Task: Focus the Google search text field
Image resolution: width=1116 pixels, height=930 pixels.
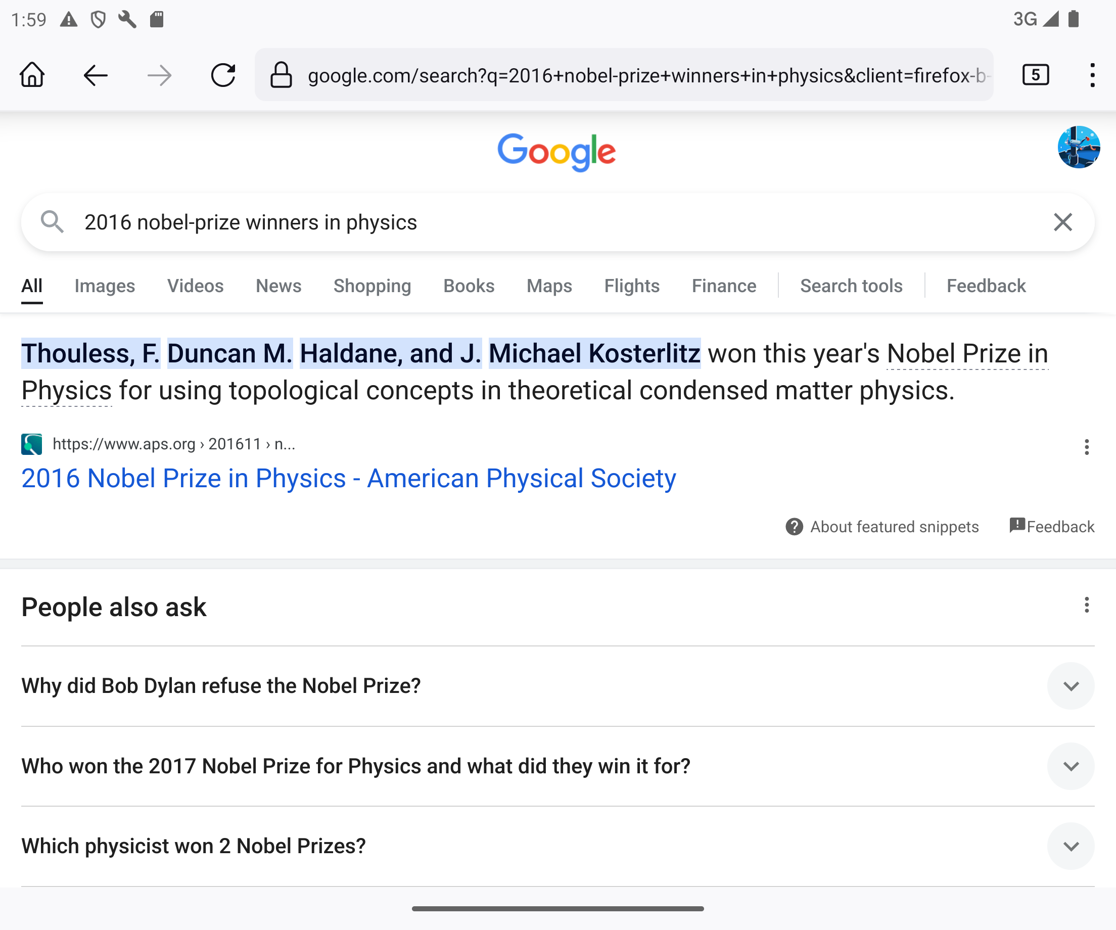Action: tap(558, 222)
